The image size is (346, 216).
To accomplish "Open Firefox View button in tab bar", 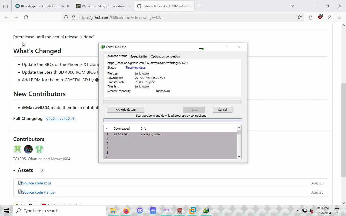I will coord(5,6).
